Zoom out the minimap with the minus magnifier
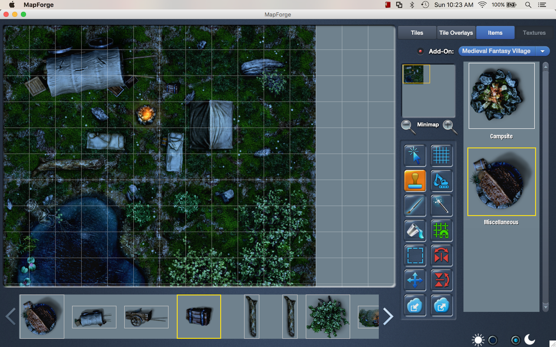The image size is (556, 347). (x=408, y=127)
